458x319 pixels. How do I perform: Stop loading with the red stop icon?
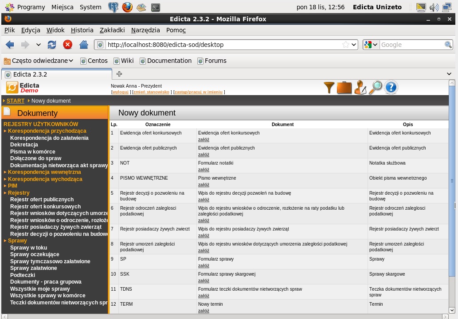[67, 45]
